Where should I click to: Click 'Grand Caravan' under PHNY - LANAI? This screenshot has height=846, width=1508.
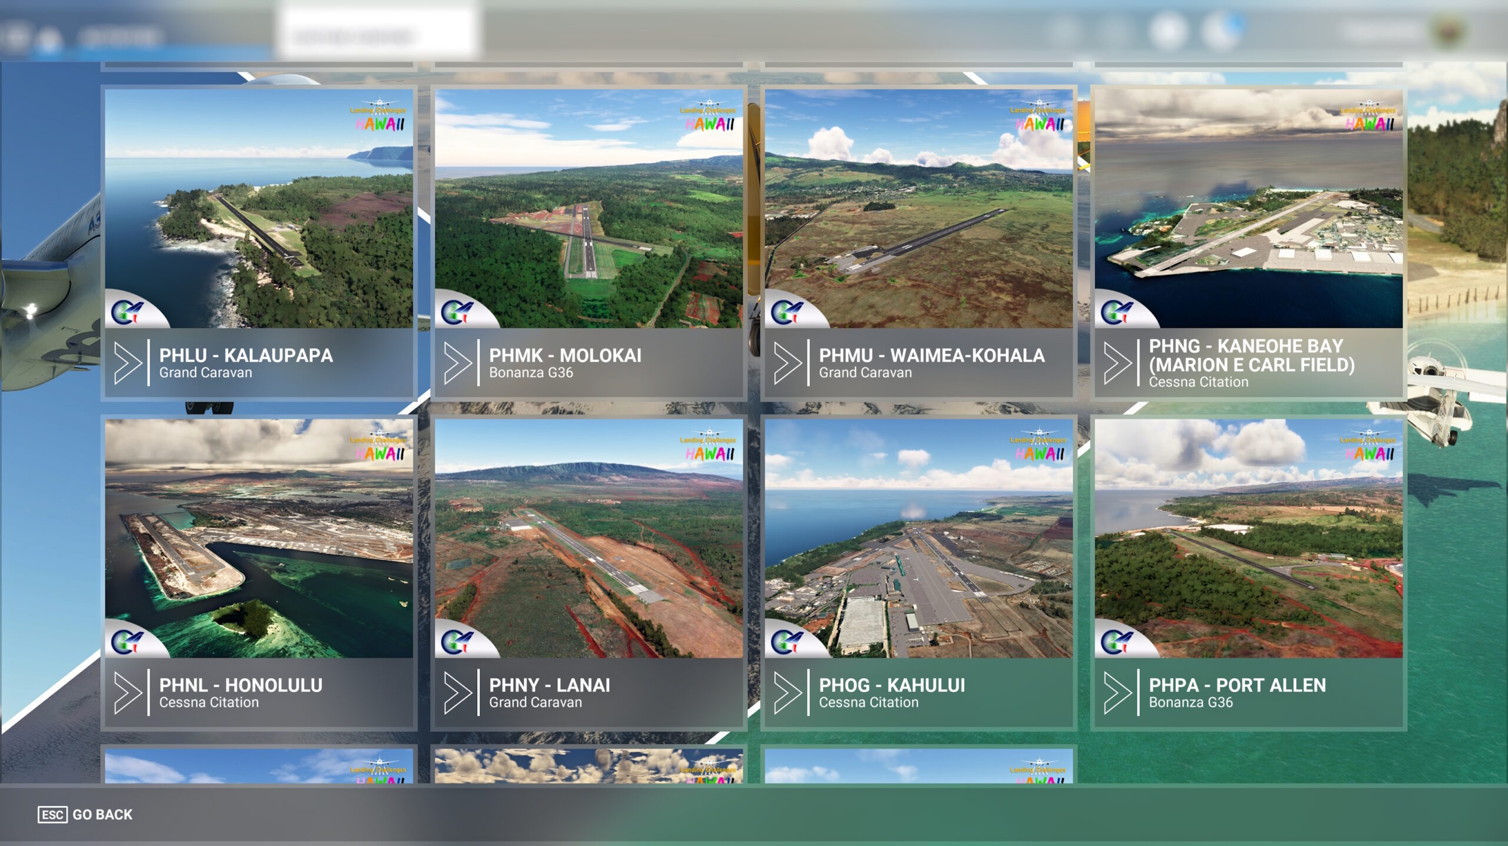click(x=535, y=702)
